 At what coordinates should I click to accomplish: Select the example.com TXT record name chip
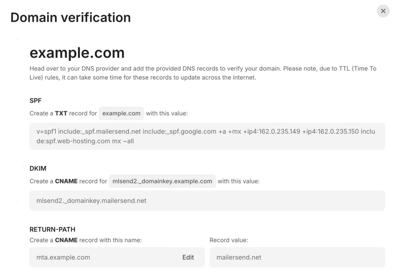tap(121, 113)
